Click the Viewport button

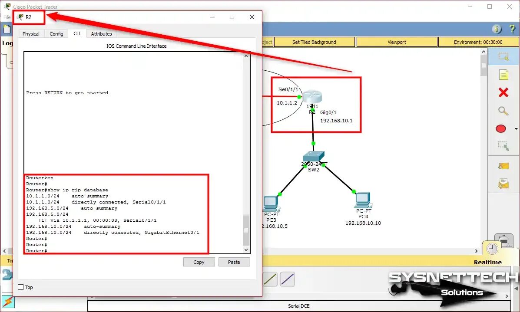click(397, 42)
